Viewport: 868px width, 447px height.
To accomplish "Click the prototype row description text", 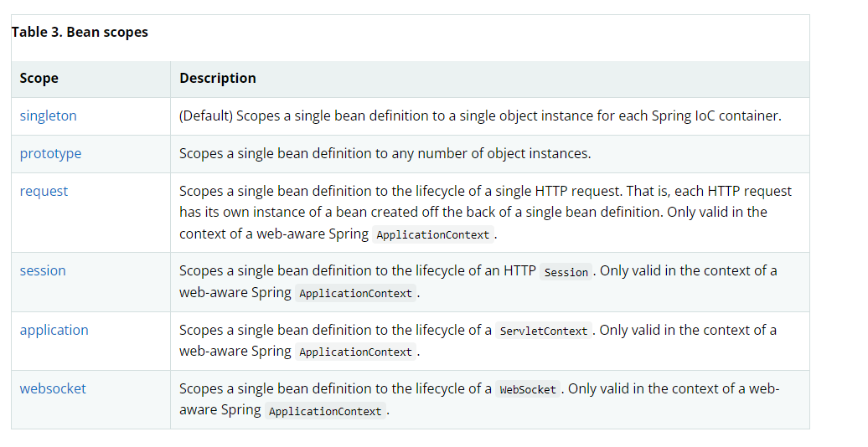I will (385, 154).
